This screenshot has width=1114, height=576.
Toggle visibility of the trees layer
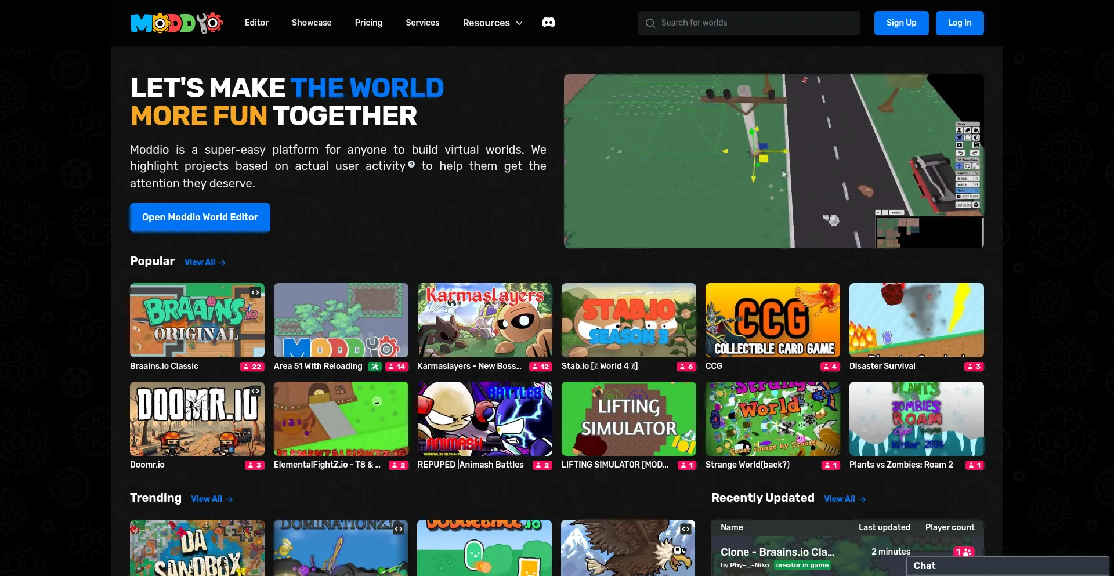pos(976,179)
